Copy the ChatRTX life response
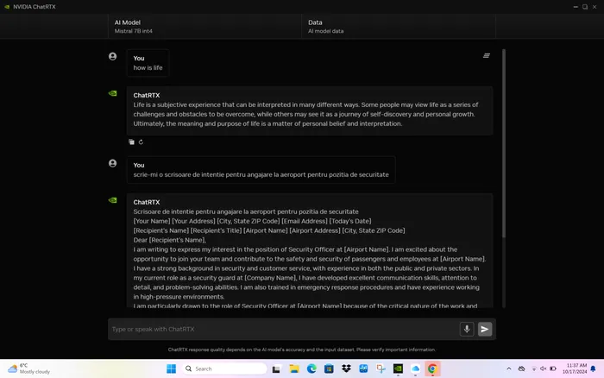The height and width of the screenshot is (378, 604). 132,142
